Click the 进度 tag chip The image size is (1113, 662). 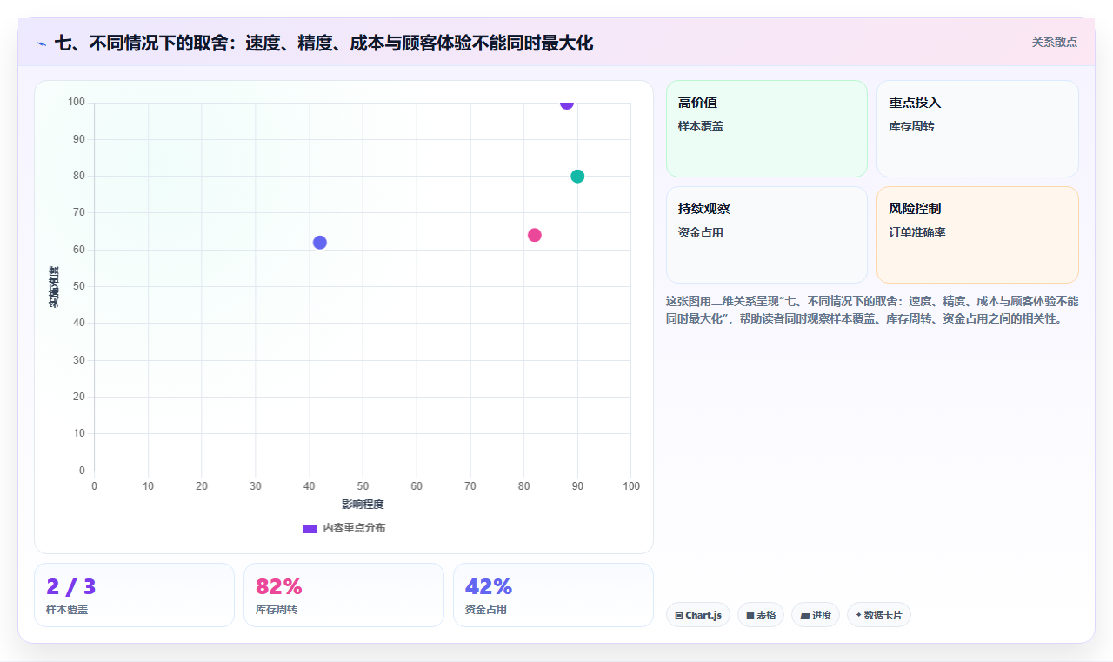click(816, 615)
